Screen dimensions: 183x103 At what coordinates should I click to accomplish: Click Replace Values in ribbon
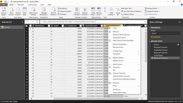pos(128,14)
